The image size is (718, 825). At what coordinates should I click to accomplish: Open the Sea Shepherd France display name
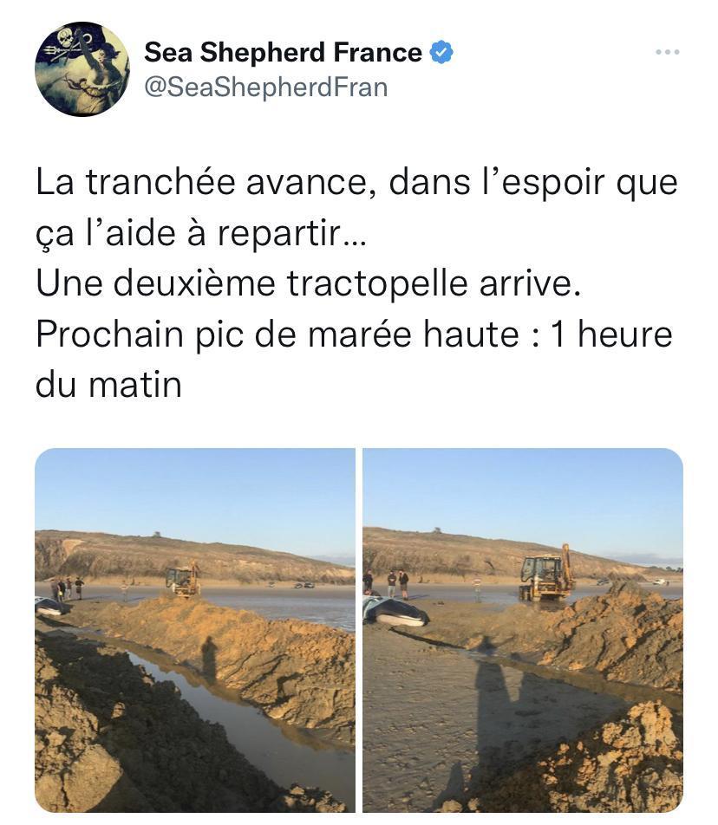click(284, 52)
